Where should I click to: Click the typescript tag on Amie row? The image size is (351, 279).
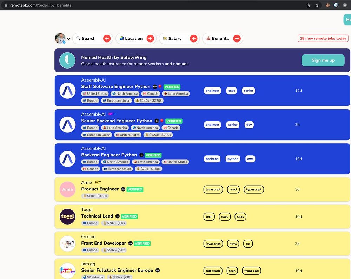tap(254, 189)
